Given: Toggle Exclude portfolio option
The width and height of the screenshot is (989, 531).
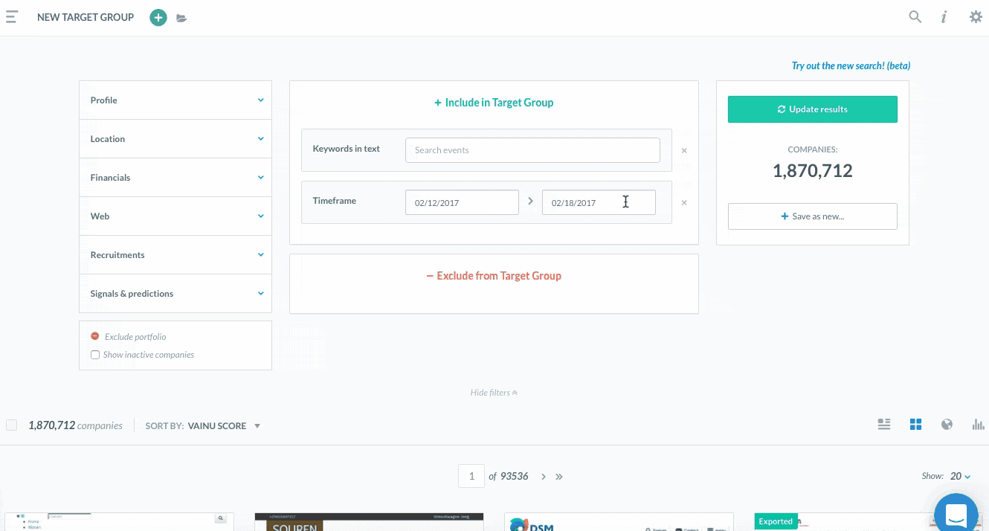Looking at the screenshot, I should tap(95, 337).
